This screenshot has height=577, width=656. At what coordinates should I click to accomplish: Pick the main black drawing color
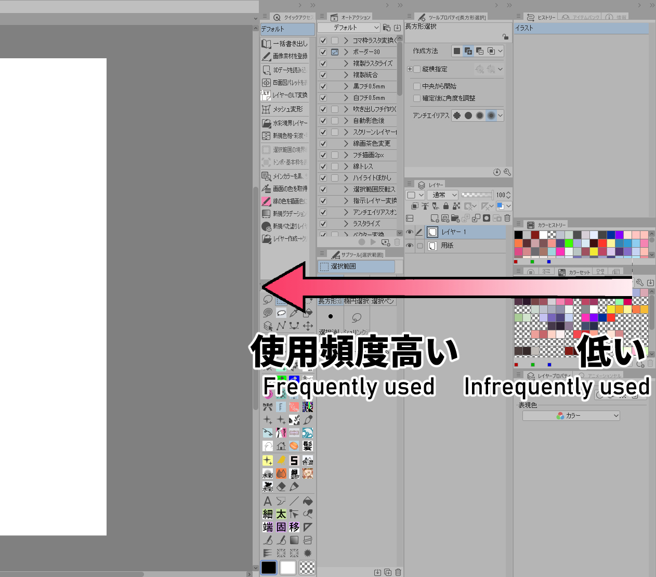[x=269, y=568]
